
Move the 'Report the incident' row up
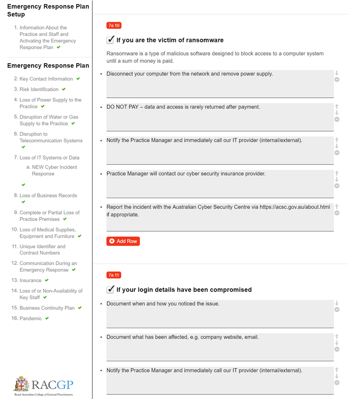tap(337, 207)
